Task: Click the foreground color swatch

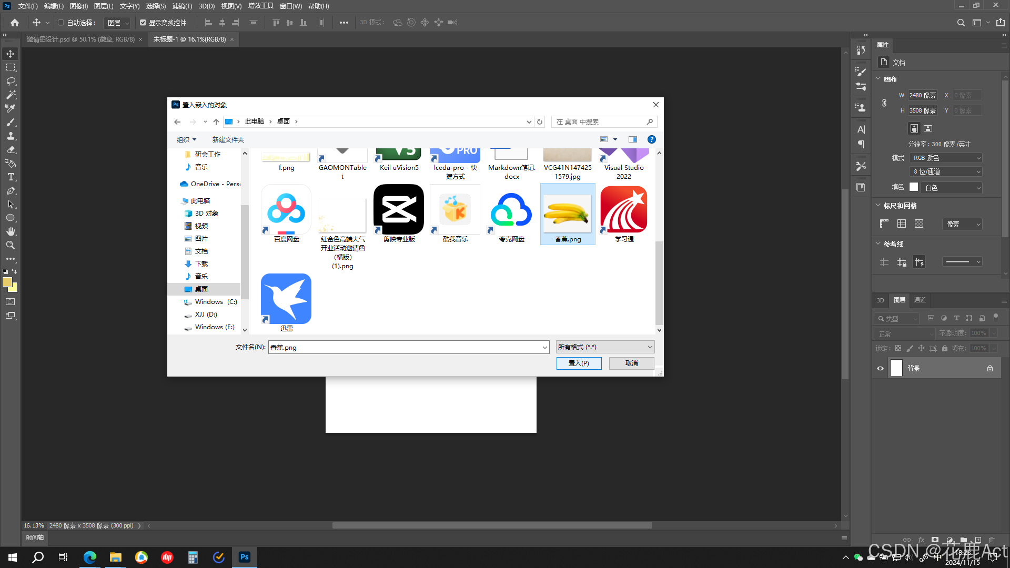Action: pos(7,282)
